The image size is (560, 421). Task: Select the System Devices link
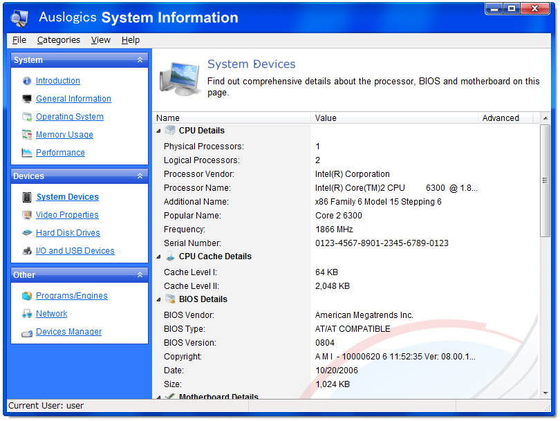(68, 197)
